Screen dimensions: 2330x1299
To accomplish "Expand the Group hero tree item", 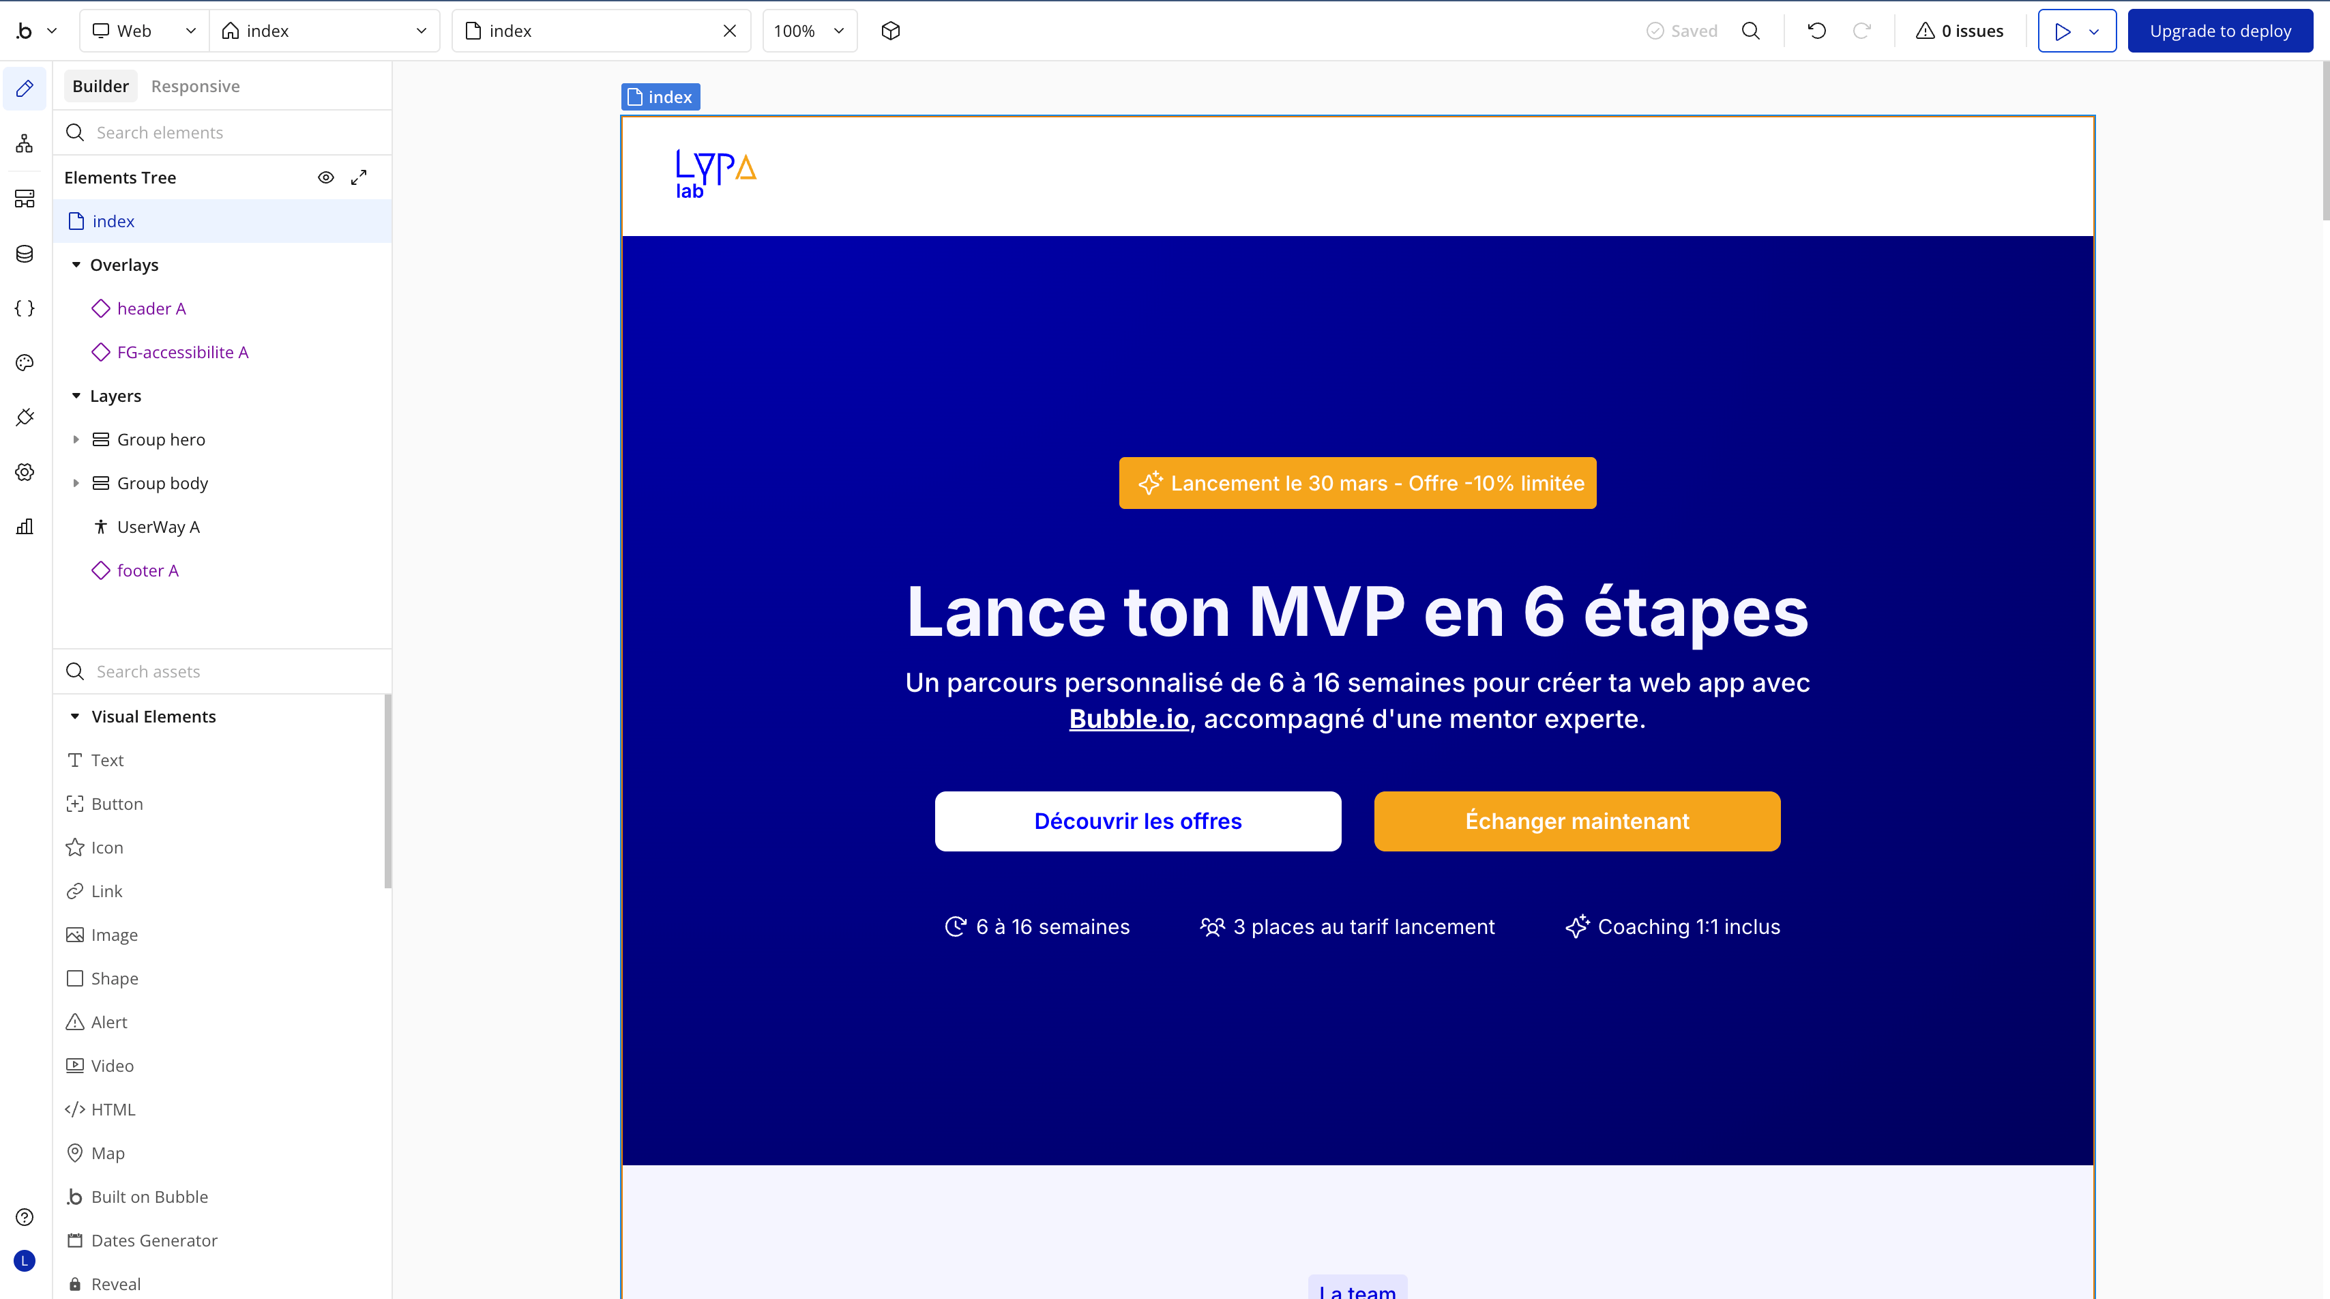I will [x=76, y=439].
